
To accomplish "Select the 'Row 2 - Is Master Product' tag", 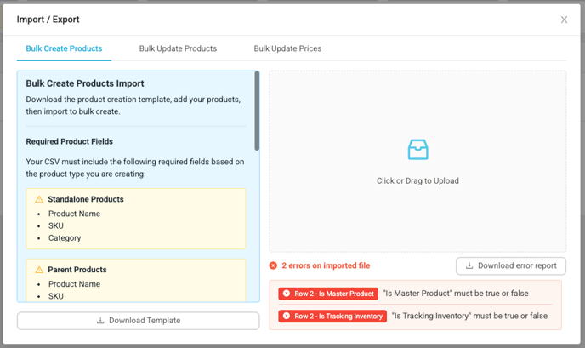I will [328, 294].
